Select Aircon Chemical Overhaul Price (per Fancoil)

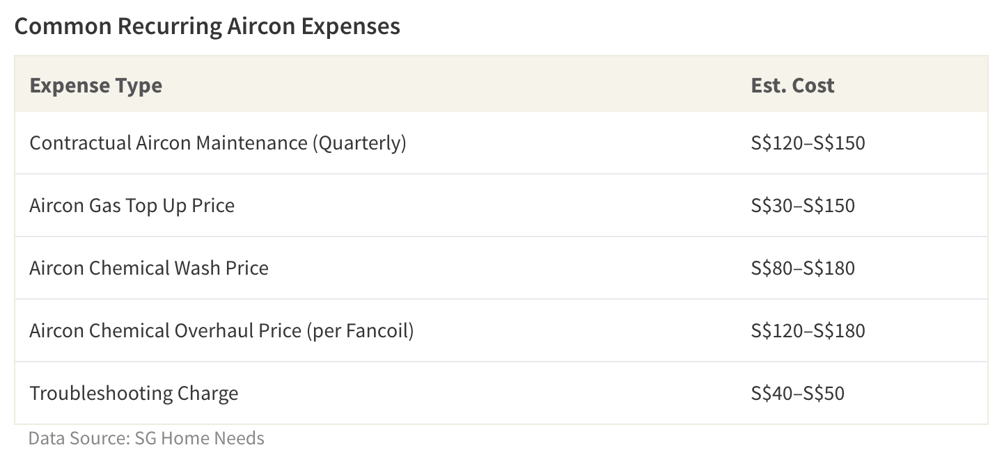click(221, 330)
